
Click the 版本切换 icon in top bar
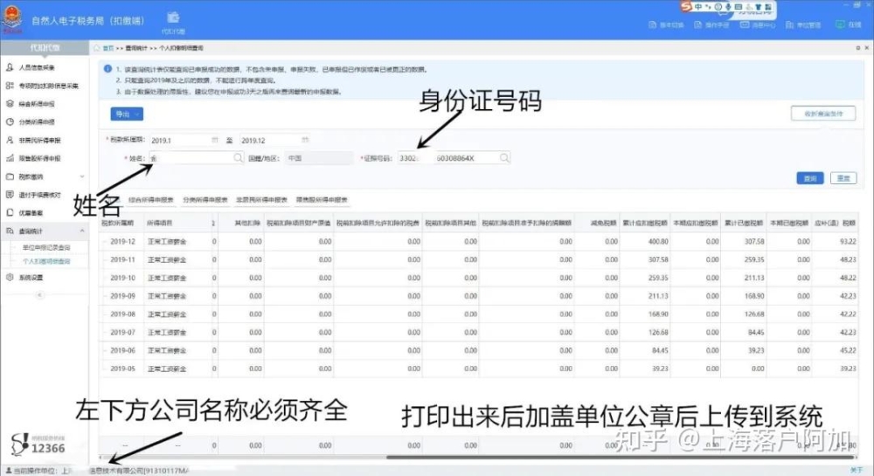tap(652, 25)
